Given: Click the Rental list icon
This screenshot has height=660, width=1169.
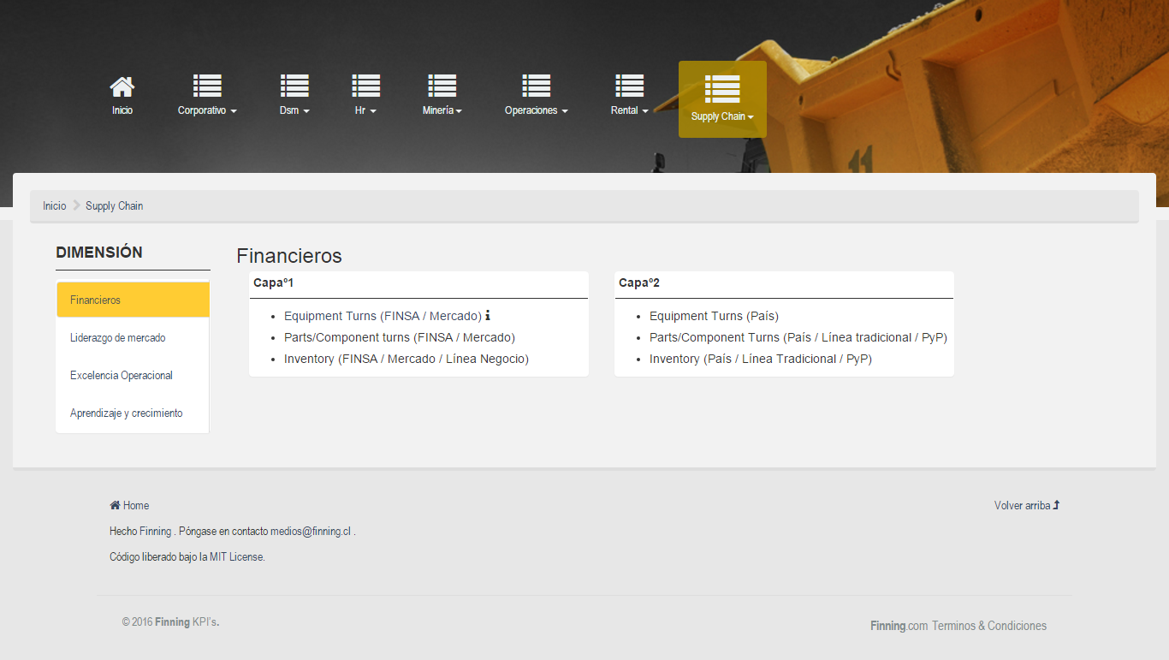Looking at the screenshot, I should pos(629,86).
